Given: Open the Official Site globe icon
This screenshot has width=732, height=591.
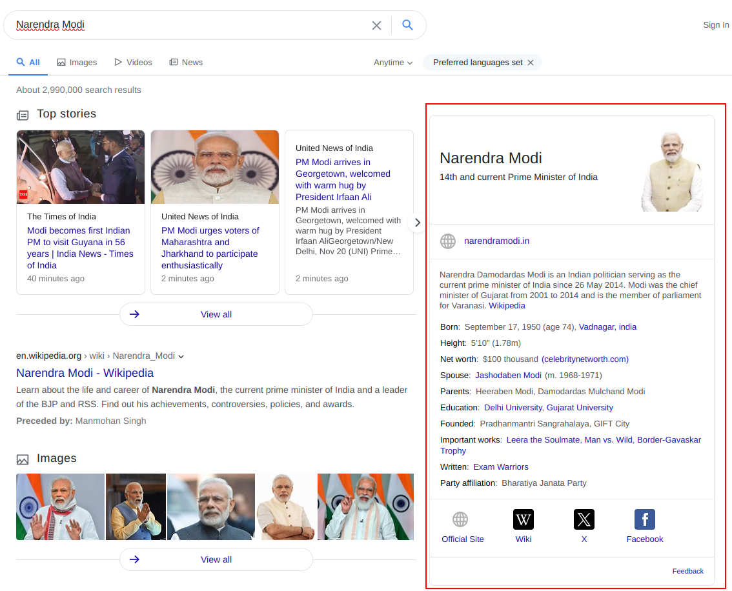Looking at the screenshot, I should coord(460,519).
